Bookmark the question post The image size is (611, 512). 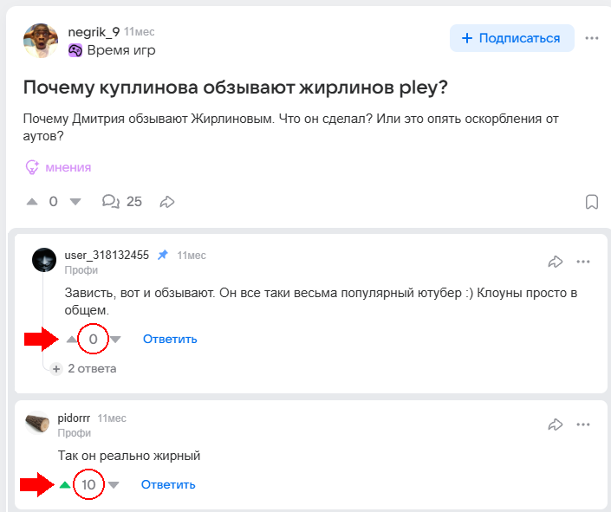[592, 202]
